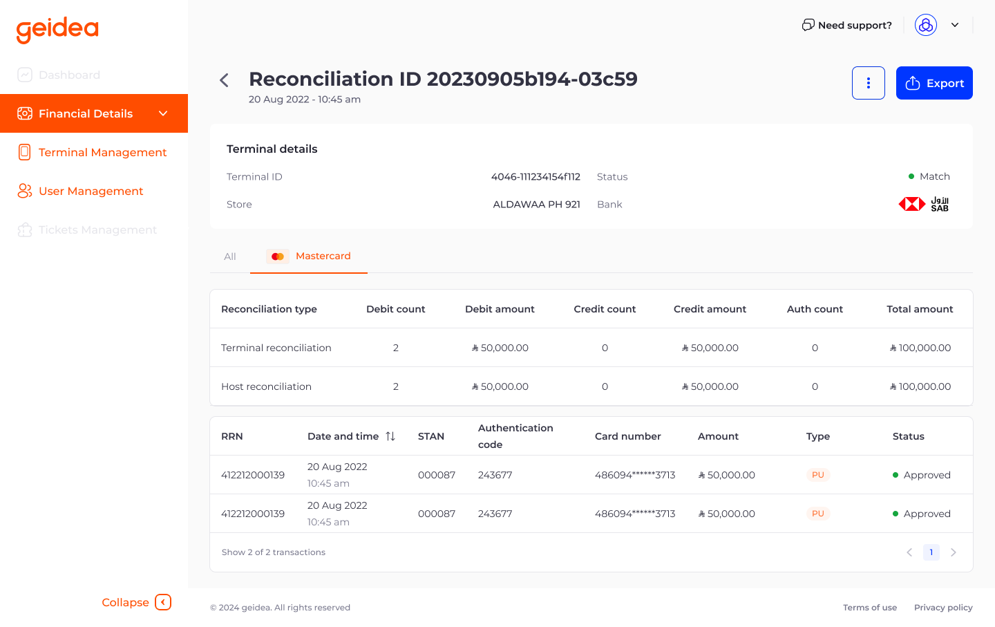The height and width of the screenshot is (627, 995).
Task: Click the Need support chat icon
Action: coord(808,25)
